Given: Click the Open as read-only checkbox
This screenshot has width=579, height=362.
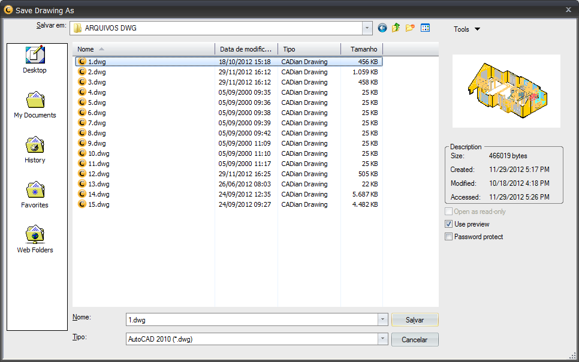Looking at the screenshot, I should click(x=449, y=212).
